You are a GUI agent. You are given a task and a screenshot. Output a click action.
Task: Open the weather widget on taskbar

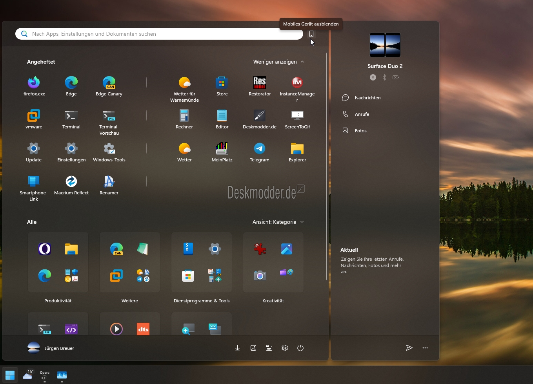(28, 375)
